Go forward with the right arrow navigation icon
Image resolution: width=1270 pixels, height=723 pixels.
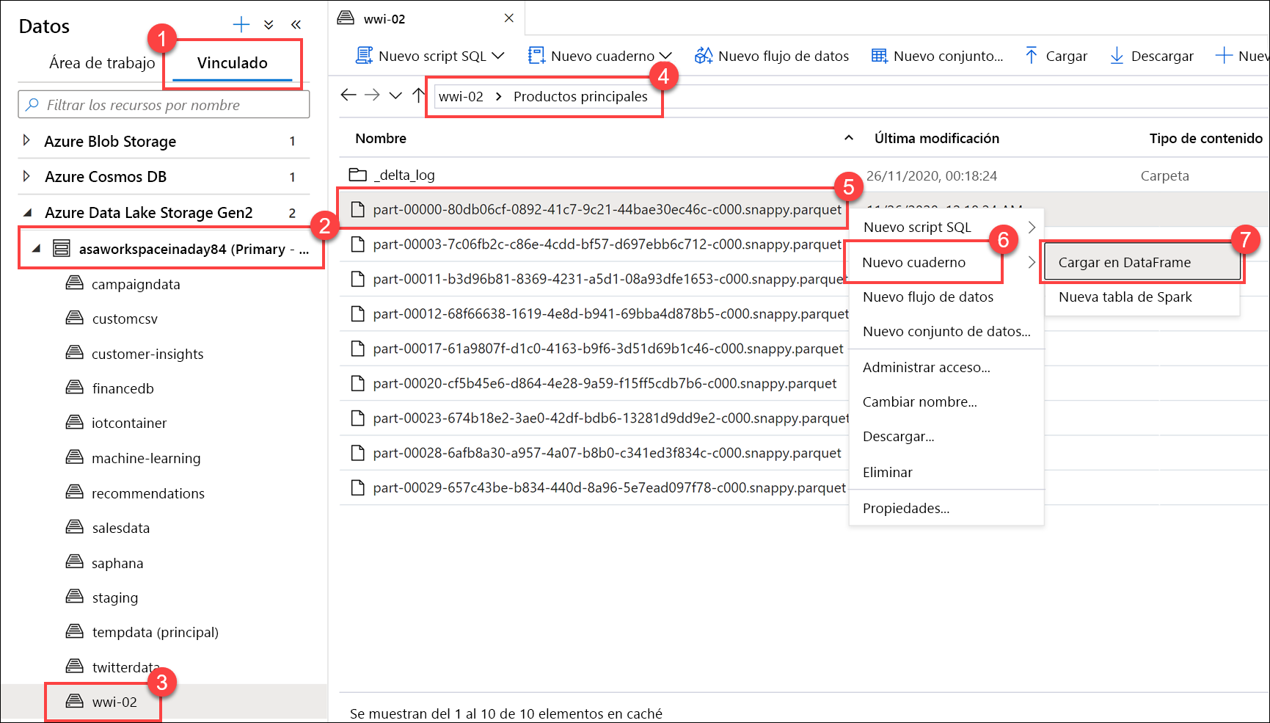372,95
